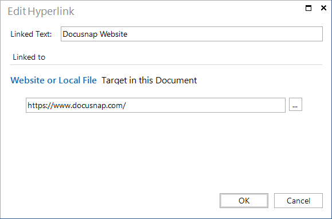The width and height of the screenshot is (332, 219).
Task: Close the Edit Hyperlink dialog
Action: 323,8
